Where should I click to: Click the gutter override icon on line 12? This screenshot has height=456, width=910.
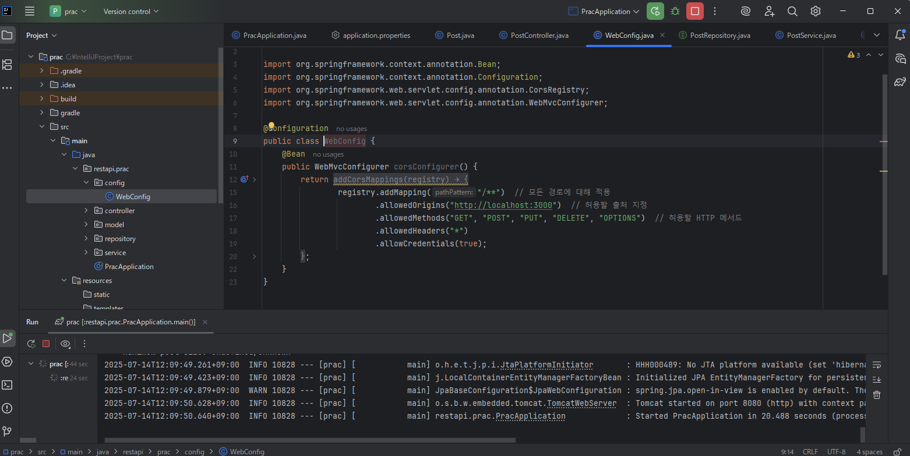pos(244,179)
